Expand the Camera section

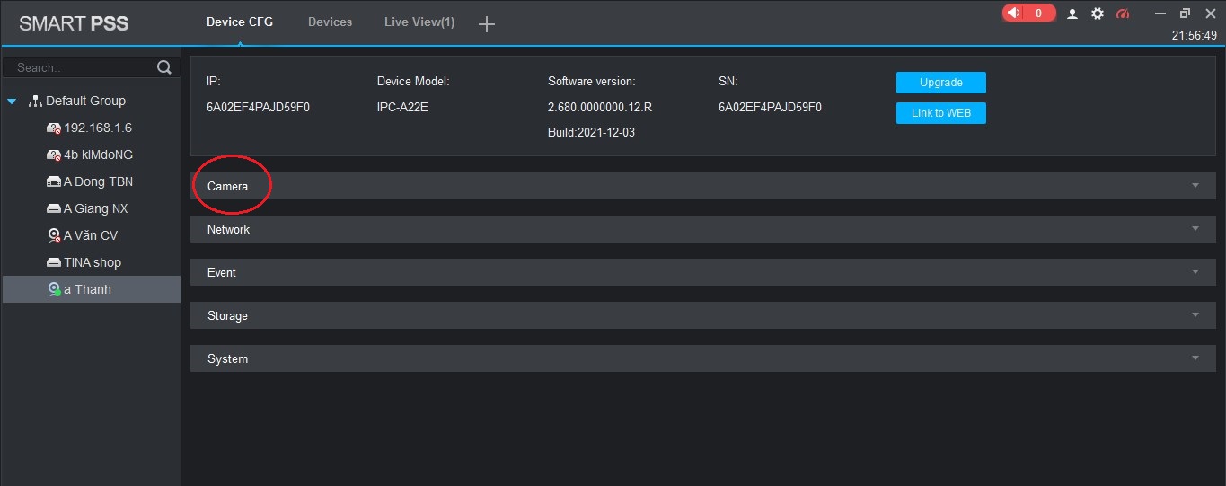pos(228,186)
